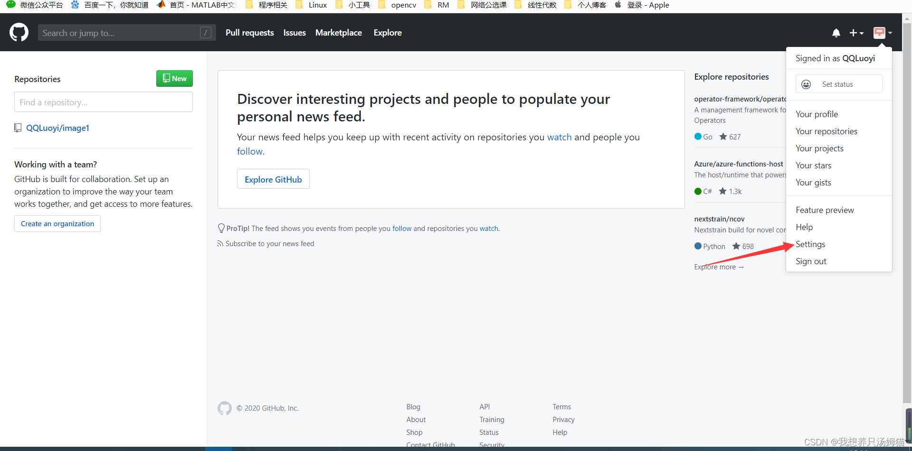The width and height of the screenshot is (912, 451).
Task: Subscribe to your news feed
Action: pyautogui.click(x=270, y=244)
